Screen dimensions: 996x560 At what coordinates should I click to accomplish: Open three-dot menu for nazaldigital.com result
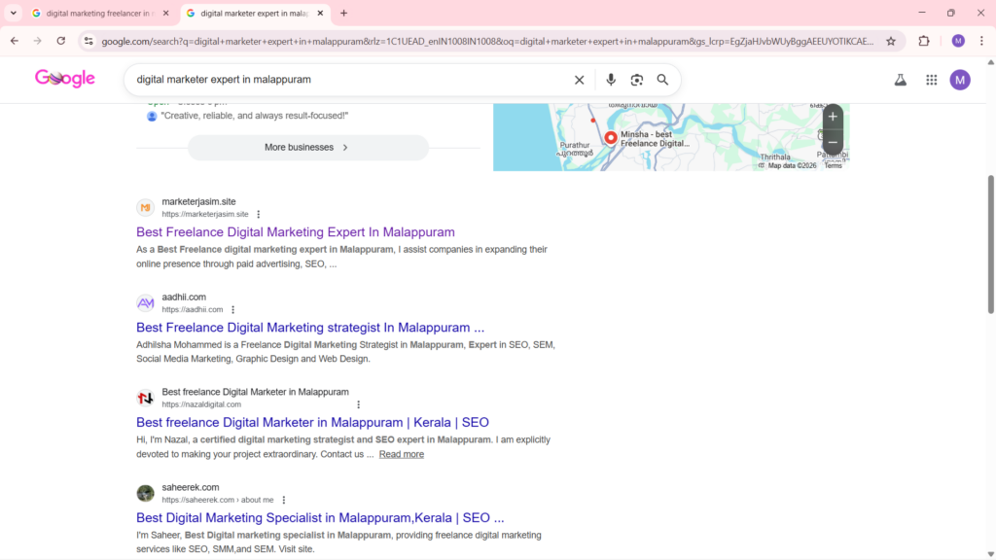coord(357,403)
